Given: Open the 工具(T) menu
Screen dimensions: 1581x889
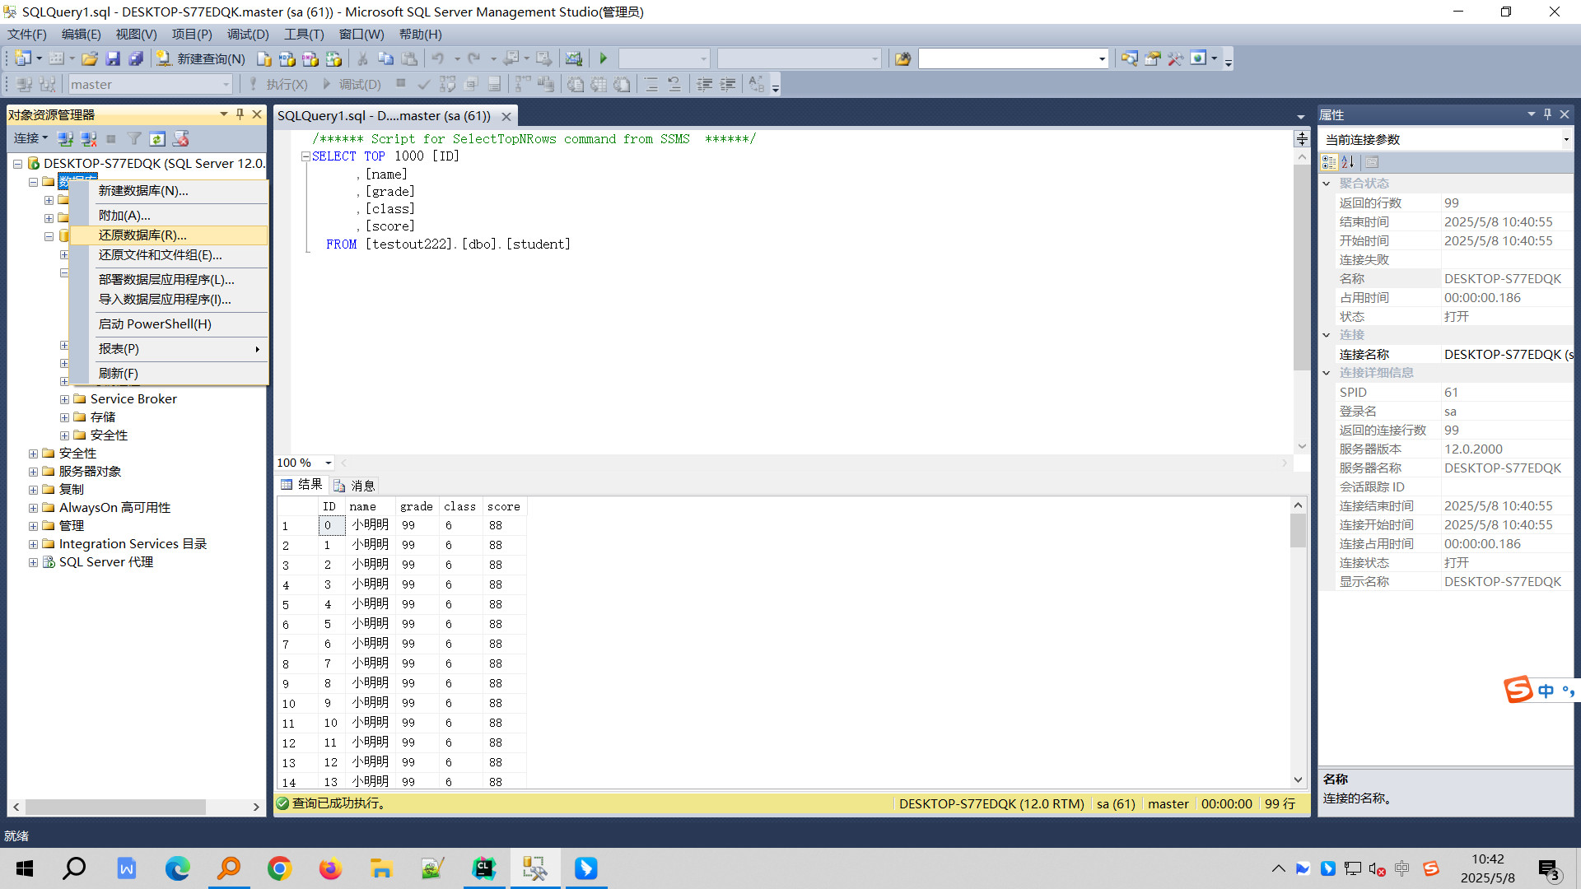Looking at the screenshot, I should 304,34.
